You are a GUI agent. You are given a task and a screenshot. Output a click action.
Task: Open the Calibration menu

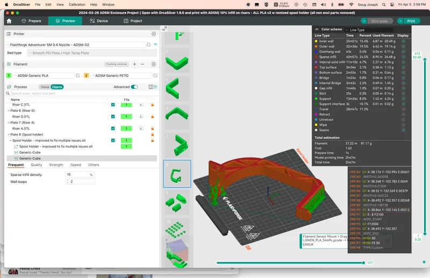click(x=77, y=5)
